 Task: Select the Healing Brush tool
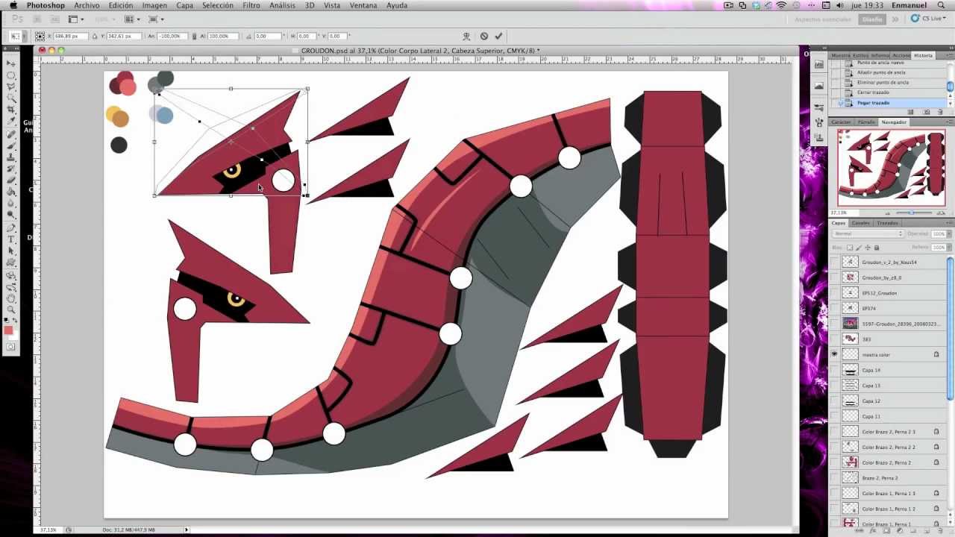point(11,135)
